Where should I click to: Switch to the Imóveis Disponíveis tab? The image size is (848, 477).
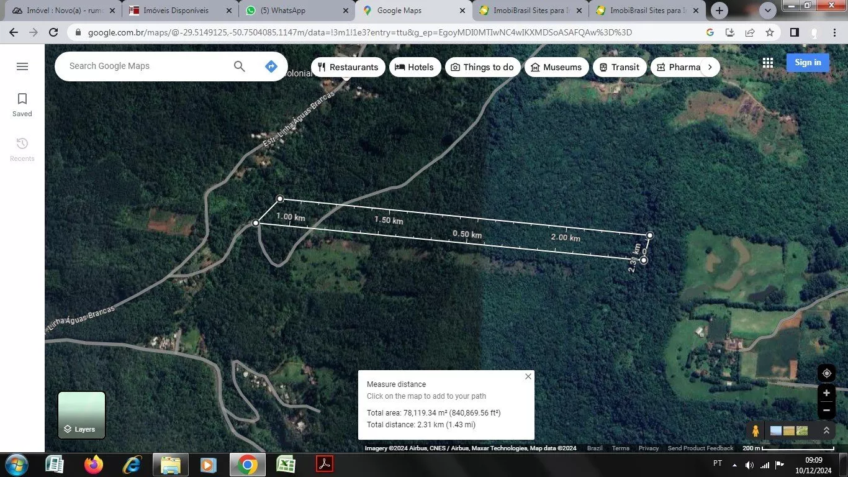coord(176,11)
